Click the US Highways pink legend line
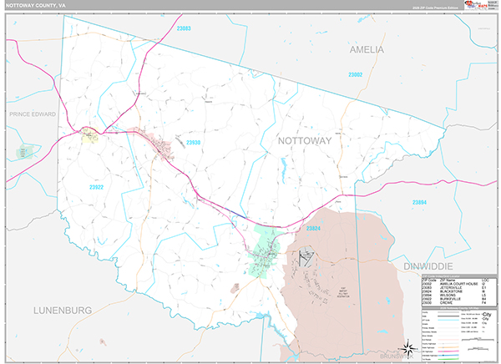 448,351
